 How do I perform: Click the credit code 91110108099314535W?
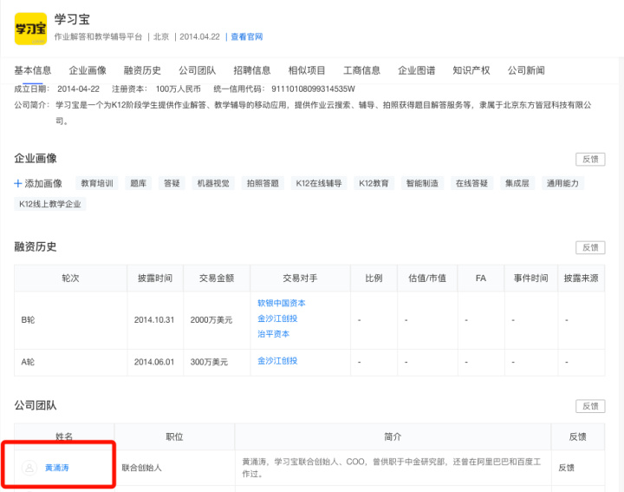pos(313,89)
